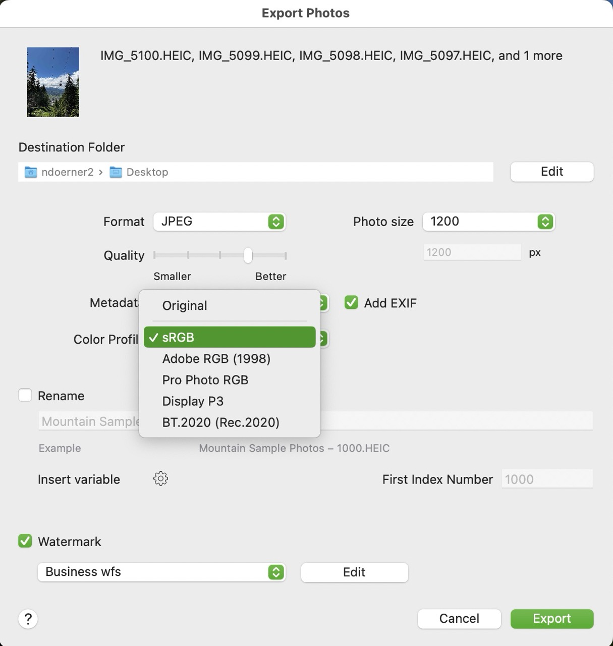Enable the Rename checkbox

point(25,395)
